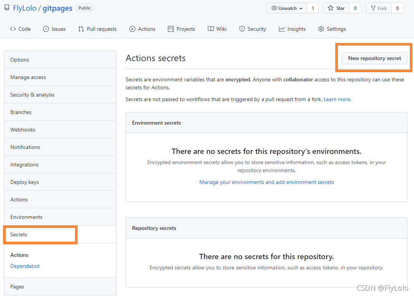Open Notifications settings
The height and width of the screenshot is (296, 414).
60,147
